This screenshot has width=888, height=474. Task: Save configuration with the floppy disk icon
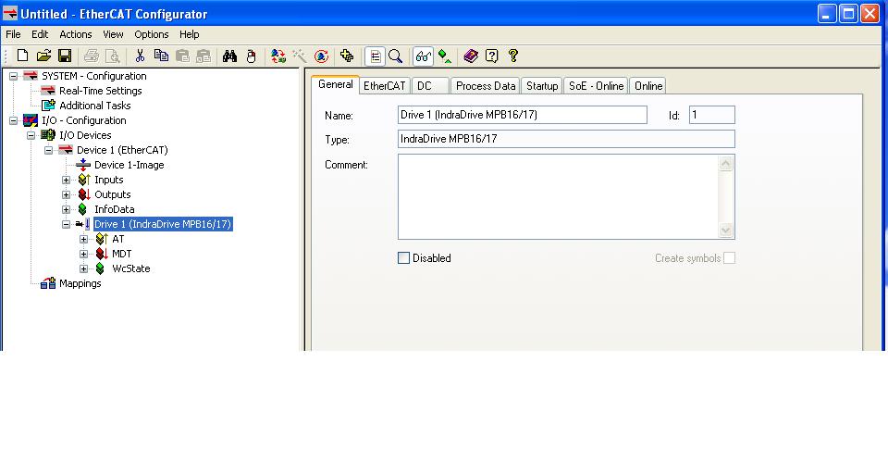coord(65,56)
